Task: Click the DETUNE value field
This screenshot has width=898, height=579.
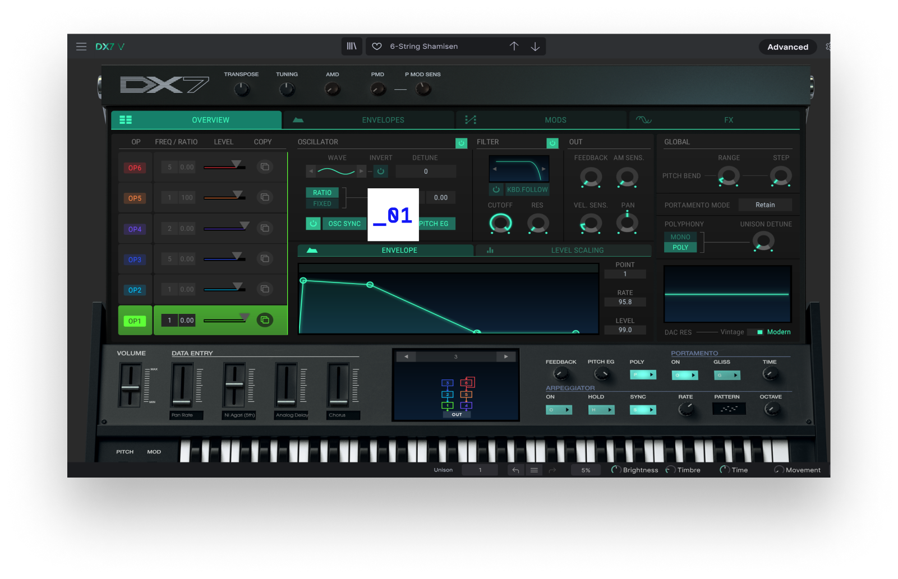Action: click(426, 172)
